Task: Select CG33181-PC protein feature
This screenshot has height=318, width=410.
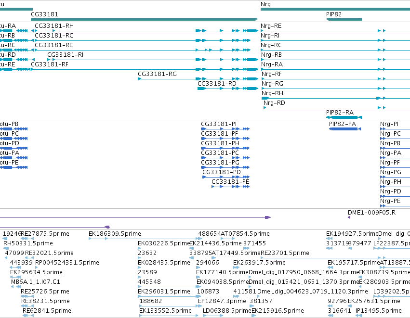Action: (x=225, y=158)
